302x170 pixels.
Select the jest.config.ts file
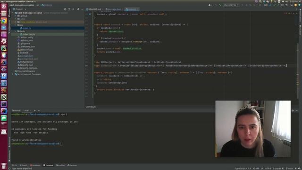[x=25, y=50]
